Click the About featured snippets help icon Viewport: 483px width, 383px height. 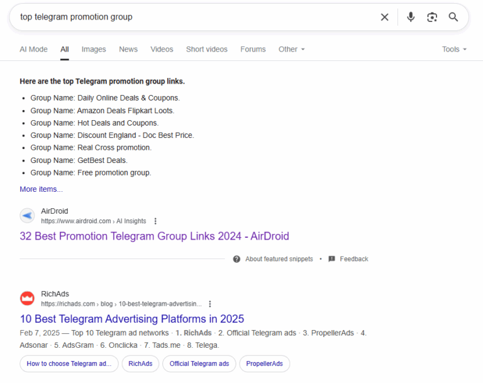point(236,259)
